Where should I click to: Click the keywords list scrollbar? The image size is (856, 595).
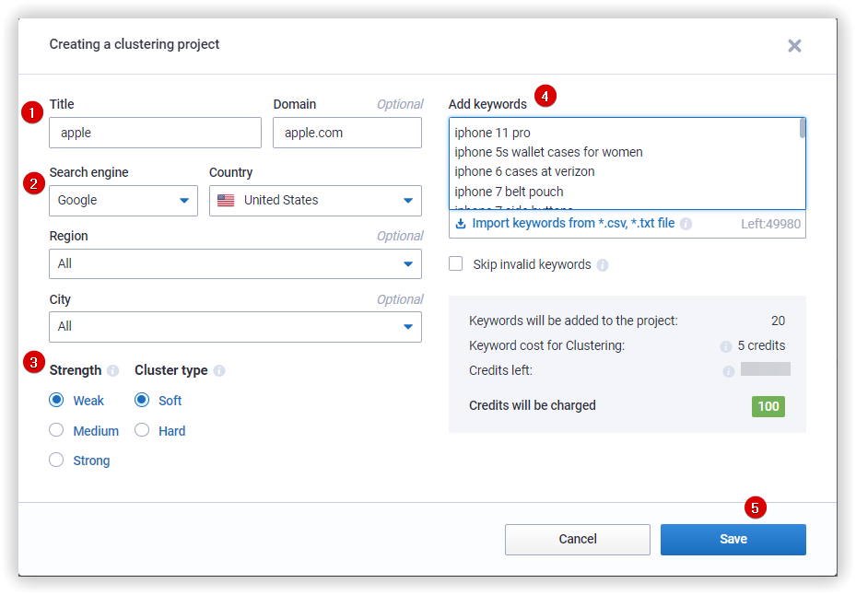pos(802,129)
